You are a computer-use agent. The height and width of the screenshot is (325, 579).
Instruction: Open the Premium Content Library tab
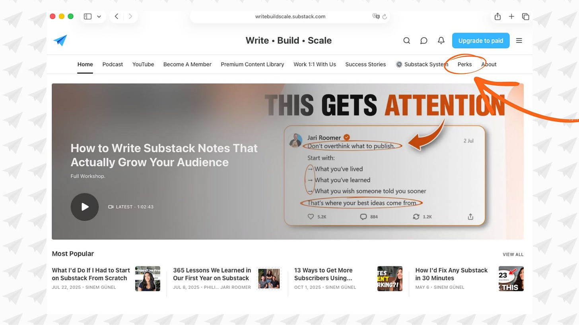tap(253, 64)
